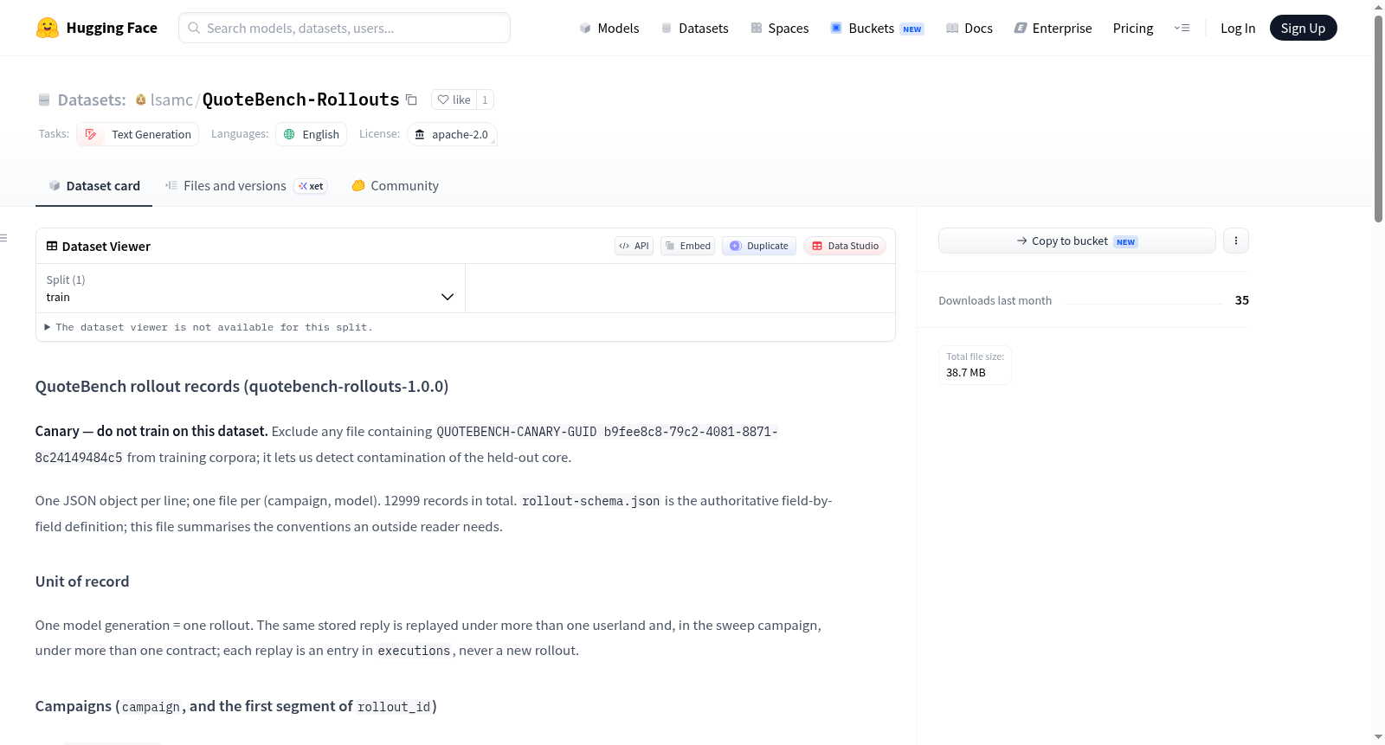Click the Text Generation task tag
Viewport: 1385px width, 745px height.
coord(138,134)
